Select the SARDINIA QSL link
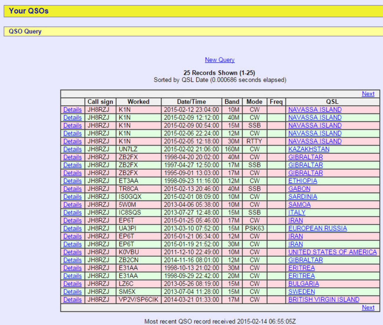The width and height of the screenshot is (383, 325). pos(303,197)
